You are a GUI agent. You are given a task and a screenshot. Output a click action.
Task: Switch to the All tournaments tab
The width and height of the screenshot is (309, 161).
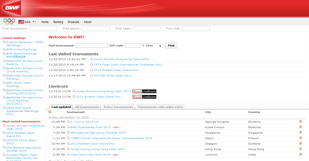87,107
